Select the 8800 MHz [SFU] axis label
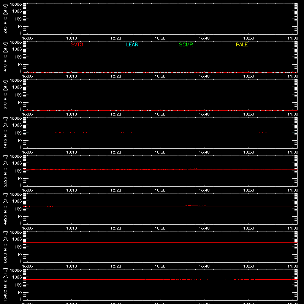 (x=5, y=247)
